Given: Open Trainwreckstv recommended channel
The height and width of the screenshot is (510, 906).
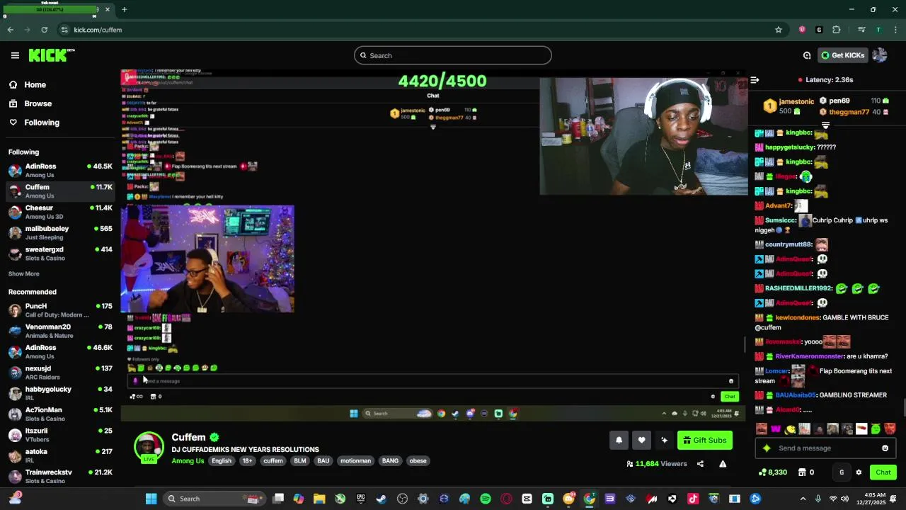Looking at the screenshot, I should pos(59,476).
